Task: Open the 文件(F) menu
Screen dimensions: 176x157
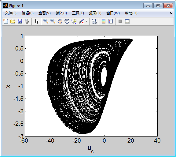Action: (x=11, y=13)
